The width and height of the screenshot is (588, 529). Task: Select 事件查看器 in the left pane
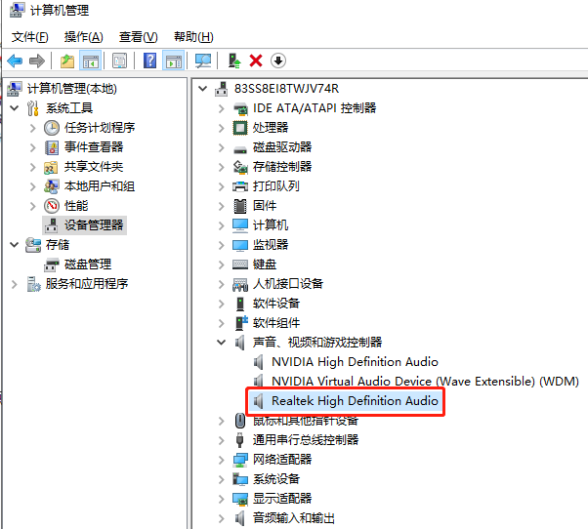(x=94, y=147)
